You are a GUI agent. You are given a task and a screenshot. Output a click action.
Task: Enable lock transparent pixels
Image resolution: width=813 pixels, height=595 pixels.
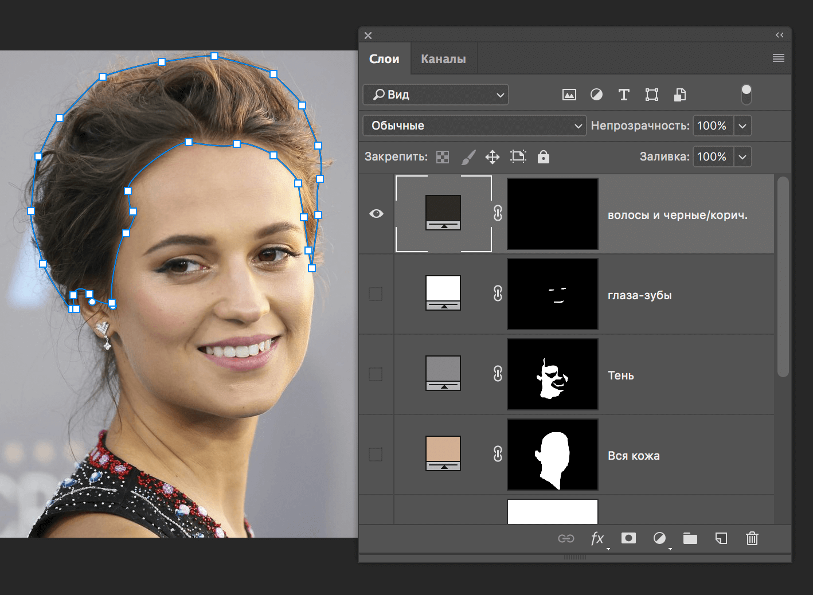coord(442,156)
